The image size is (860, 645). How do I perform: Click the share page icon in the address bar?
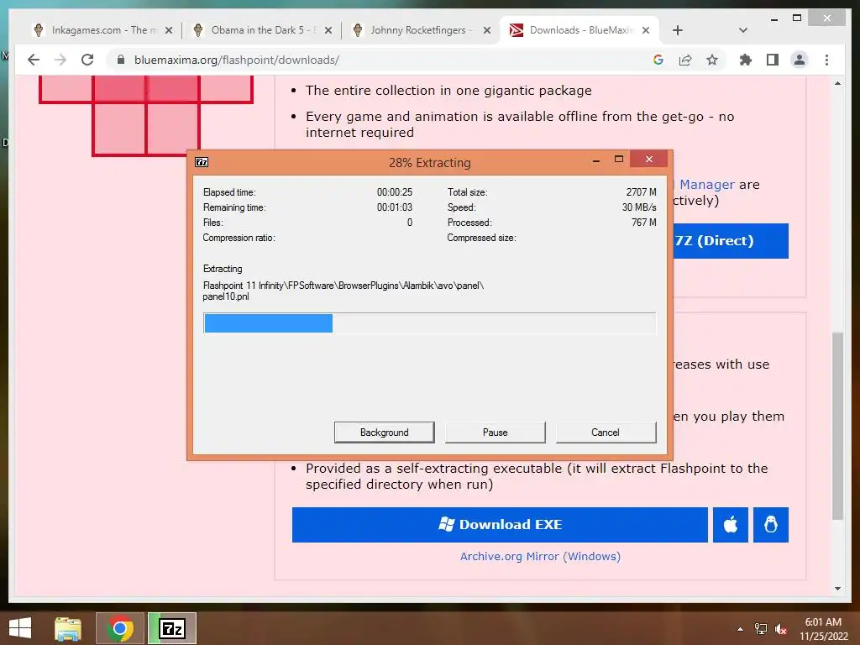685,60
